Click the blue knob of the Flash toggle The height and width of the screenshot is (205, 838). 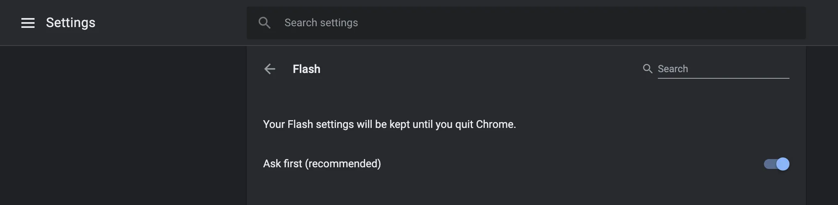[783, 164]
